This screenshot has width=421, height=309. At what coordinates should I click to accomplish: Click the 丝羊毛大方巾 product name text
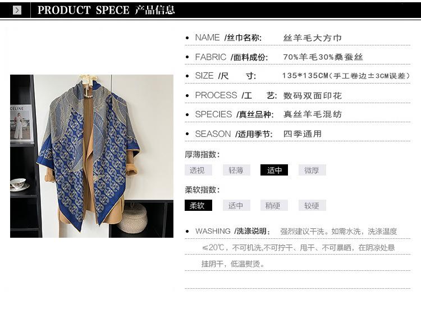coord(312,38)
